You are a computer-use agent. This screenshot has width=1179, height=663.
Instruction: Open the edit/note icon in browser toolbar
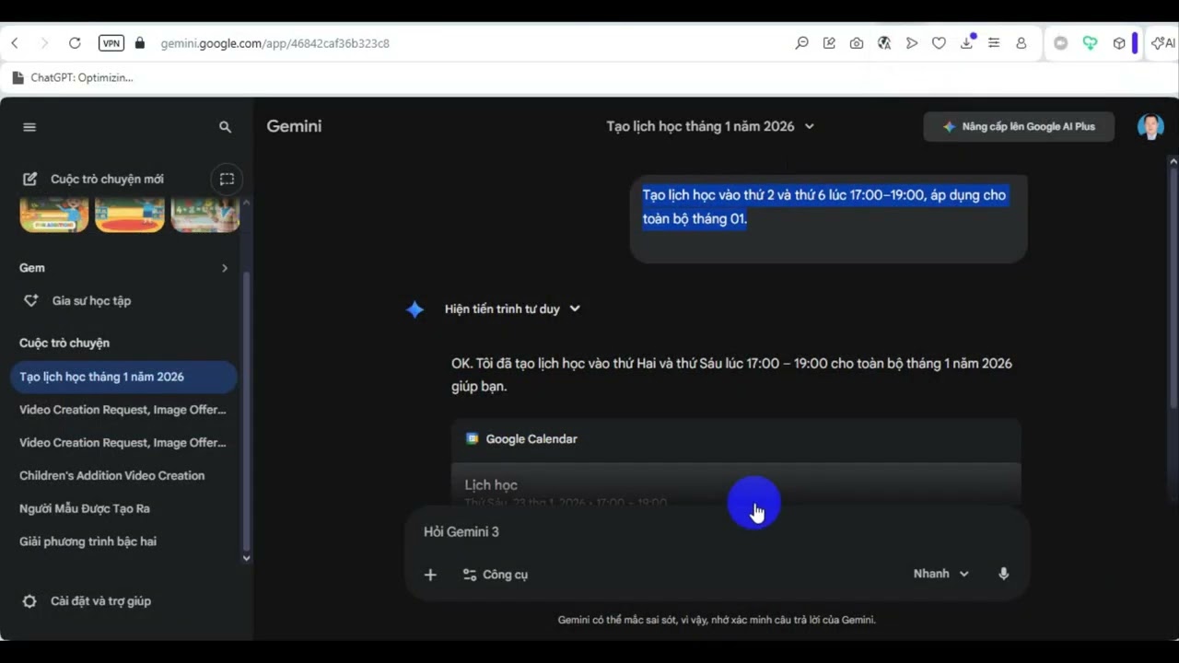(829, 43)
